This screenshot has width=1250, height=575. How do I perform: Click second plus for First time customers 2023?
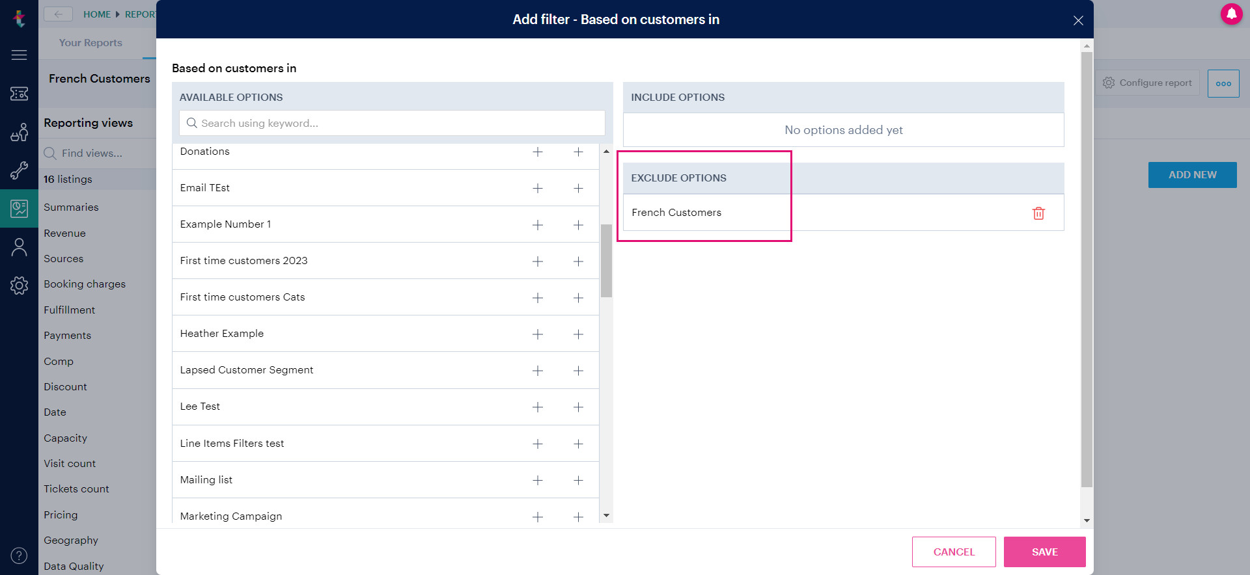click(x=578, y=261)
